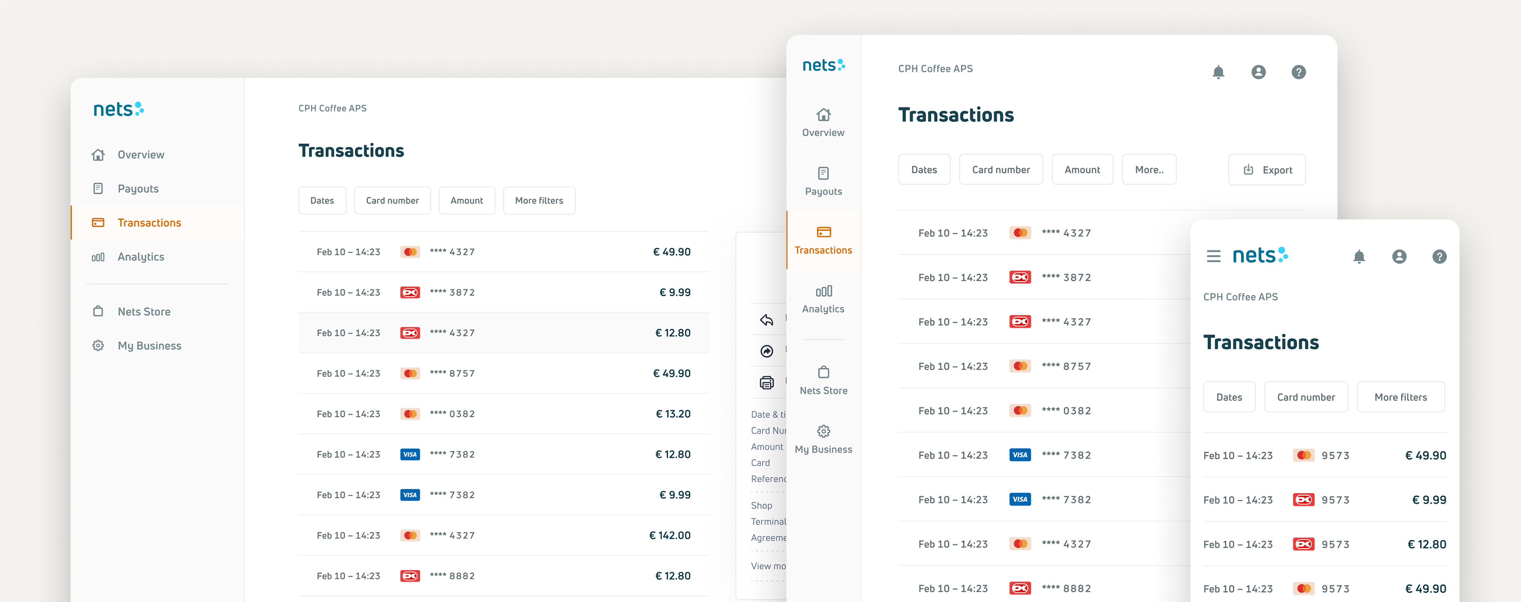Select the € 9.99 transaction with card 3872

pos(504,292)
